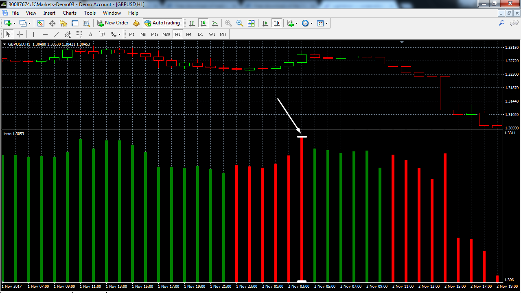The height and width of the screenshot is (293, 521).
Task: Select the cursor arrow tool
Action: (8, 34)
